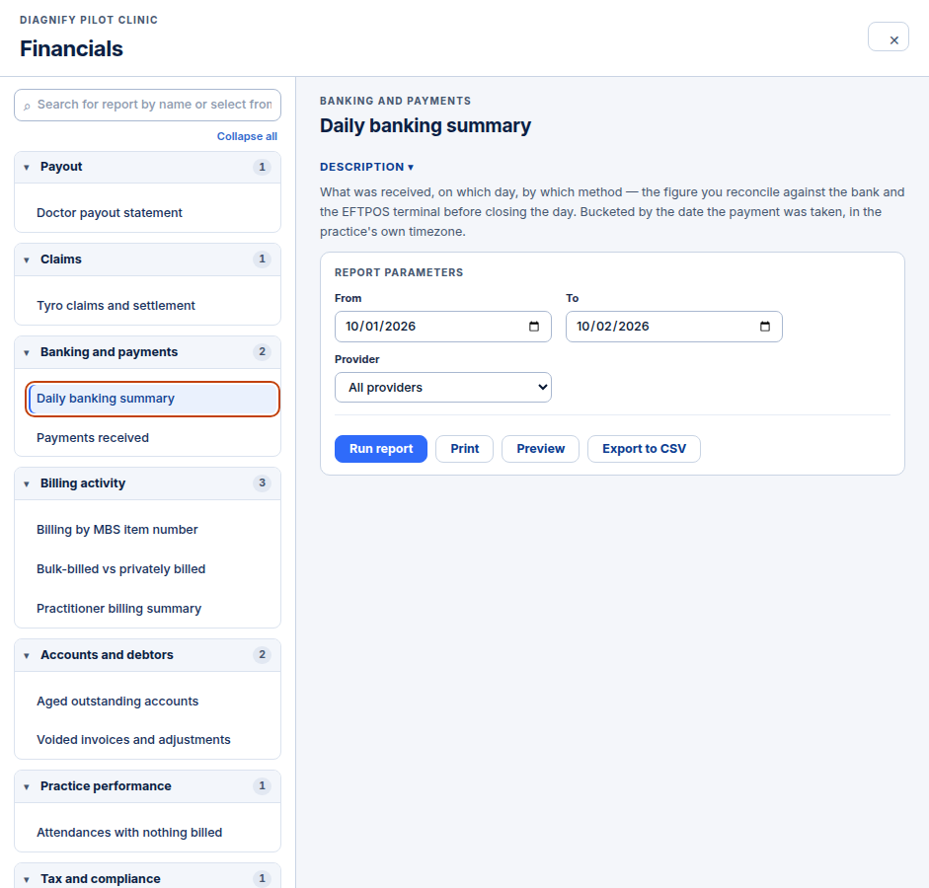Open Billing by MBS item number report
Image resolution: width=929 pixels, height=888 pixels.
point(152,529)
